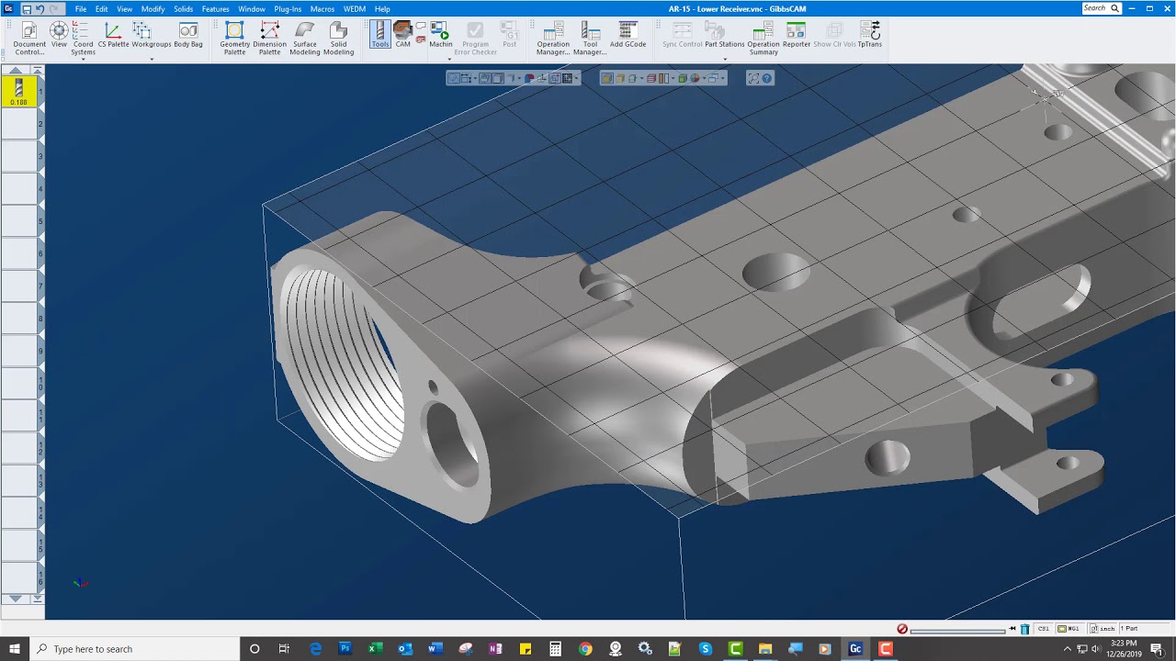The height and width of the screenshot is (661, 1176).
Task: Select the 0.188 tool tile
Action: (18, 91)
